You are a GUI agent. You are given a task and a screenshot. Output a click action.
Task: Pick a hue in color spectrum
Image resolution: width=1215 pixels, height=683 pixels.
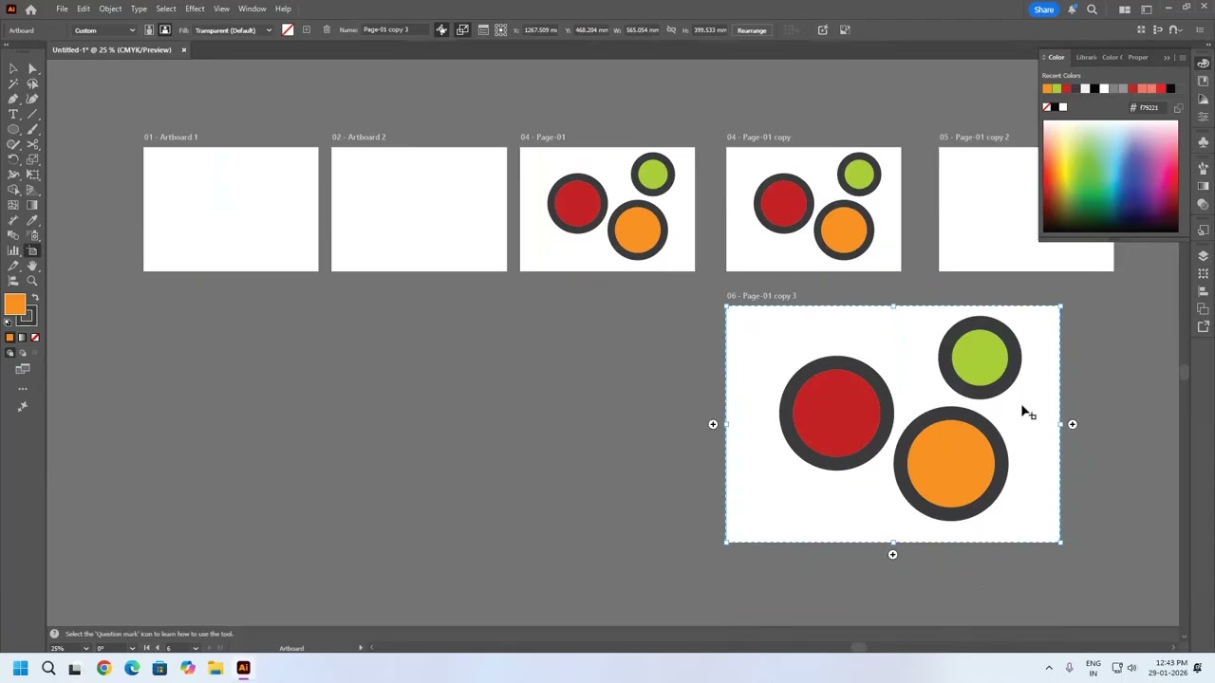pyautogui.click(x=1111, y=176)
